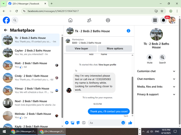Expand Privacy & support section
This screenshot has width=181, height=135.
[156, 94]
